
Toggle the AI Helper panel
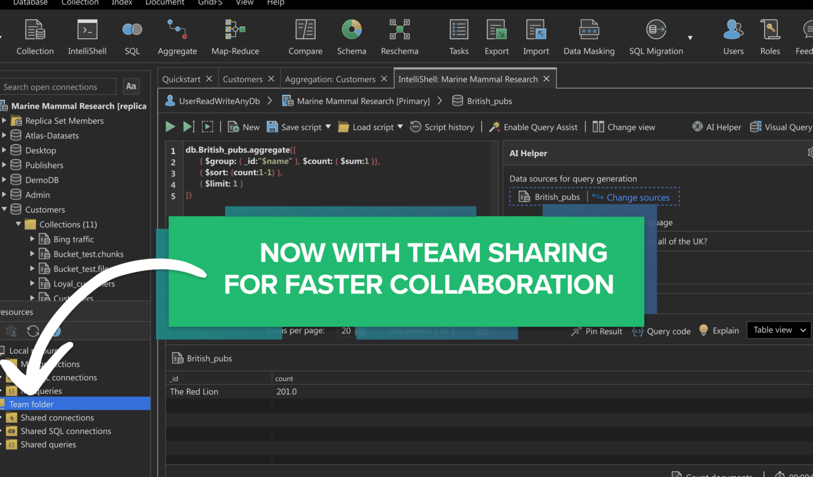[x=717, y=127]
